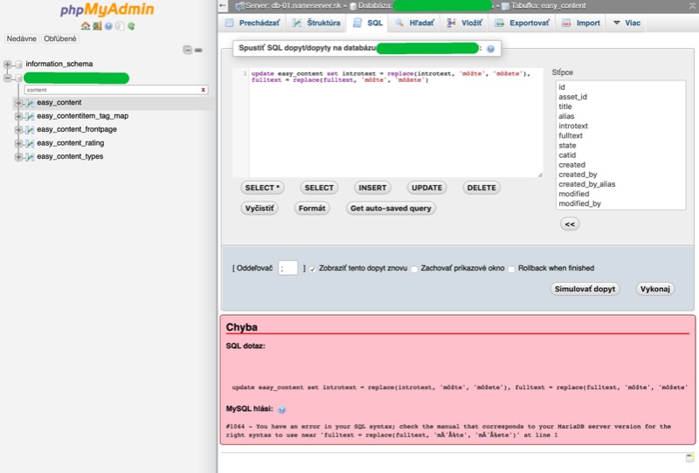Toggle 'Zobraziť tento dopyt znovu' checkbox
Viewport: 699px width, 473px height.
[313, 269]
